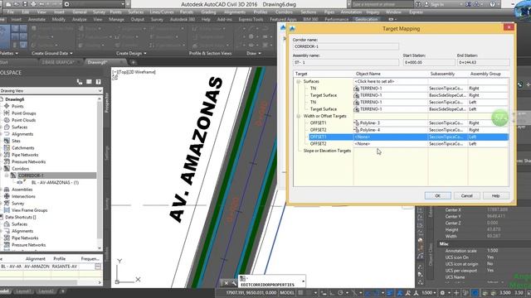Select Slope or Elevation Targets row
531x298 pixels.
coord(327,151)
